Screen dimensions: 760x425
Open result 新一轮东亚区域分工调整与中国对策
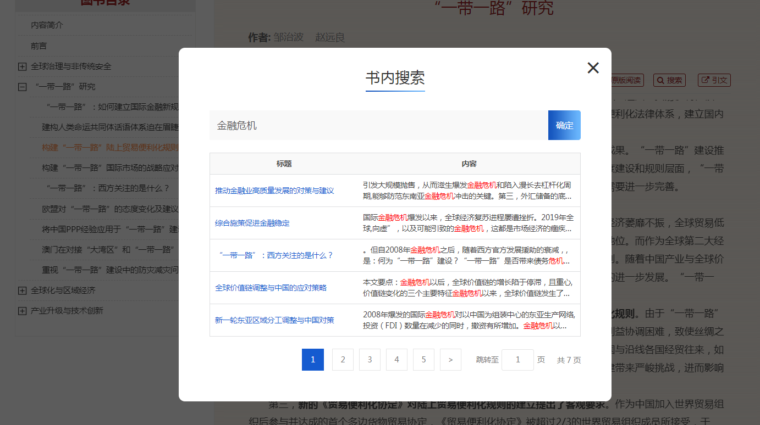[274, 320]
